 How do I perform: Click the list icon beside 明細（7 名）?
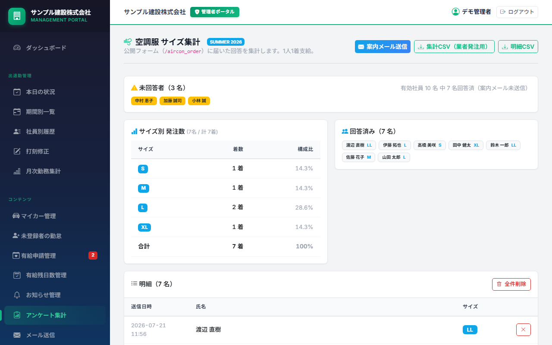click(x=134, y=284)
